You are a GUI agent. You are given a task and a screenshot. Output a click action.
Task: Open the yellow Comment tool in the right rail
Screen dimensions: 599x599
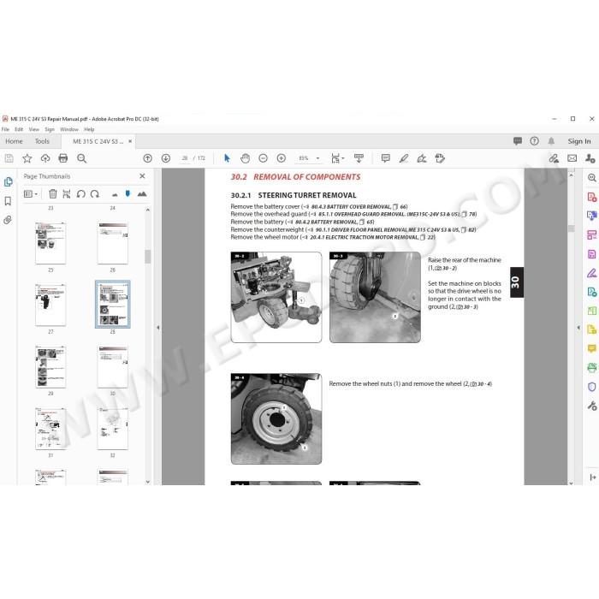[x=592, y=349]
